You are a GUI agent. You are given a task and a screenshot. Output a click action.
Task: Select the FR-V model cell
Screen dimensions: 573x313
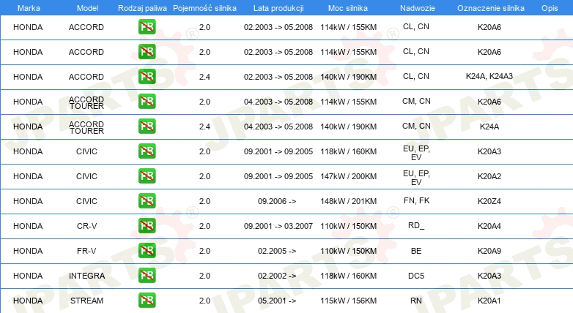coord(86,251)
